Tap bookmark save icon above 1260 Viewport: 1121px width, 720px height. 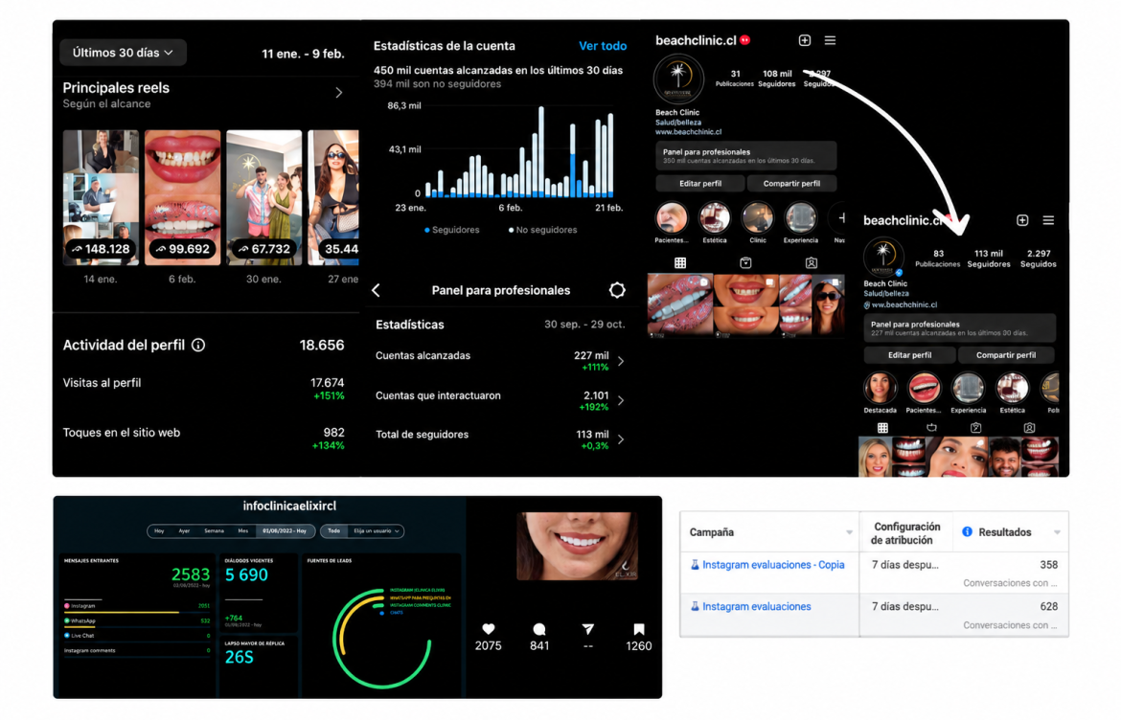pyautogui.click(x=638, y=629)
